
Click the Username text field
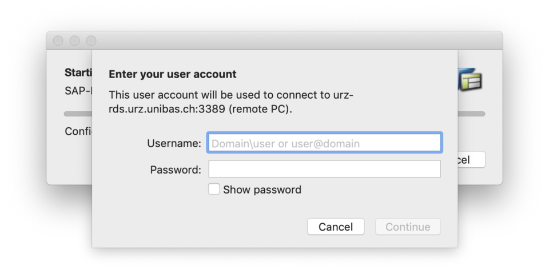coord(324,143)
